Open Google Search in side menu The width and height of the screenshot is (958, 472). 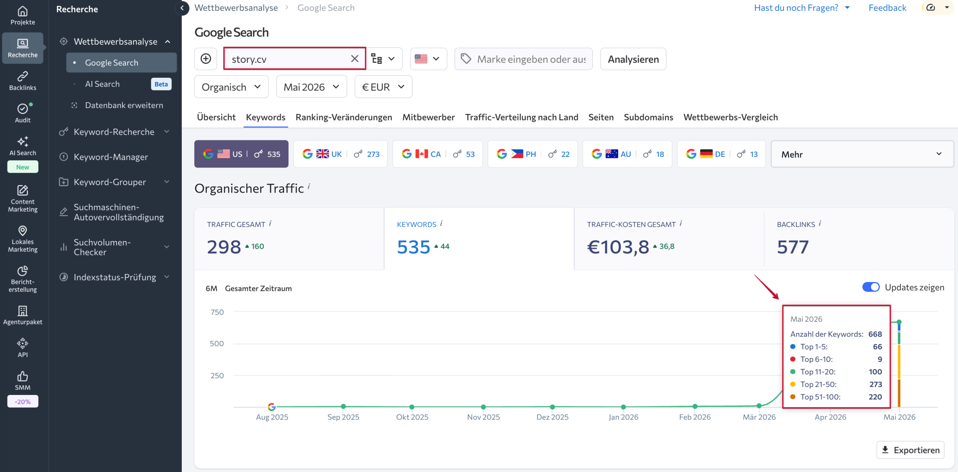point(122,62)
